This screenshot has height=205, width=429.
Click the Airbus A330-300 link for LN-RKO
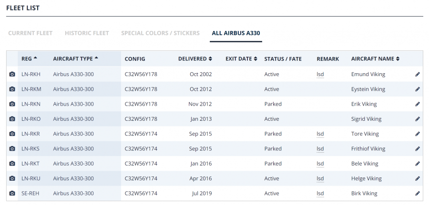(x=73, y=119)
